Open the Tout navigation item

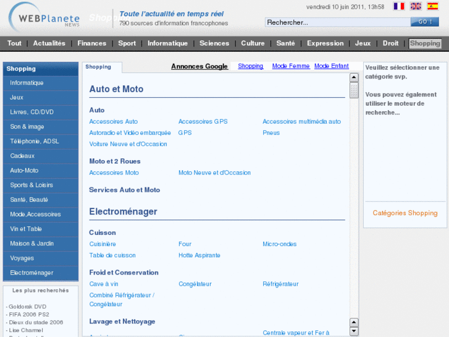click(14, 43)
